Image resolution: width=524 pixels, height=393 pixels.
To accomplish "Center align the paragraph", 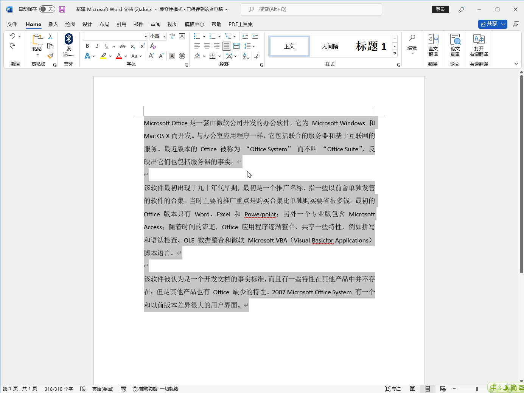I will tap(207, 46).
